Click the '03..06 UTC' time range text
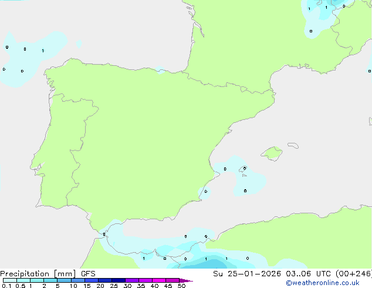The width and height of the screenshot is (372, 288). (308, 274)
